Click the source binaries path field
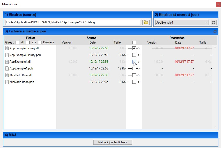Viewport: 221px width, 148px height. click(x=73, y=22)
